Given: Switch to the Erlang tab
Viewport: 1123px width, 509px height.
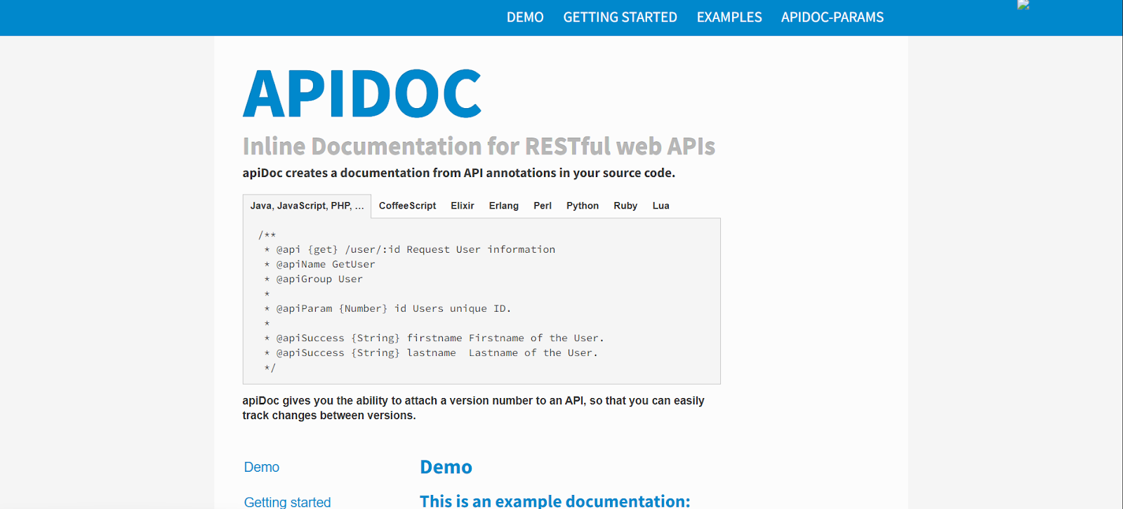Looking at the screenshot, I should coord(503,206).
